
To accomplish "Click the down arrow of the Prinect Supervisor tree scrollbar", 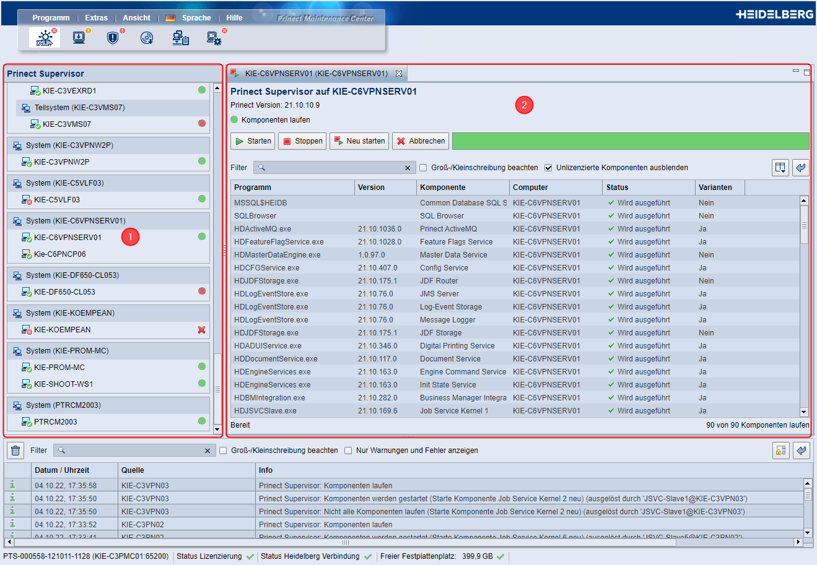I will (x=217, y=429).
